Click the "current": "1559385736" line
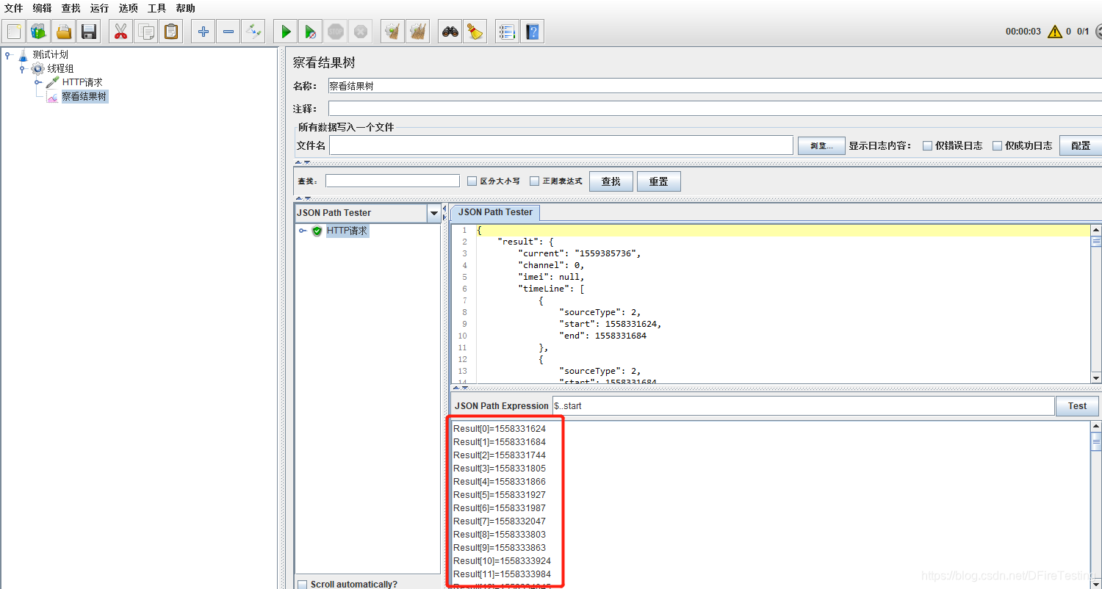1102x589 pixels. point(581,253)
